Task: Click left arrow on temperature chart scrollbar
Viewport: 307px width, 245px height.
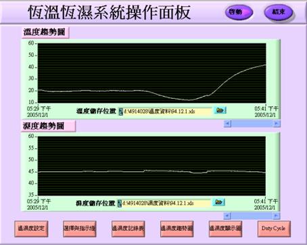Action: [x=227, y=123]
